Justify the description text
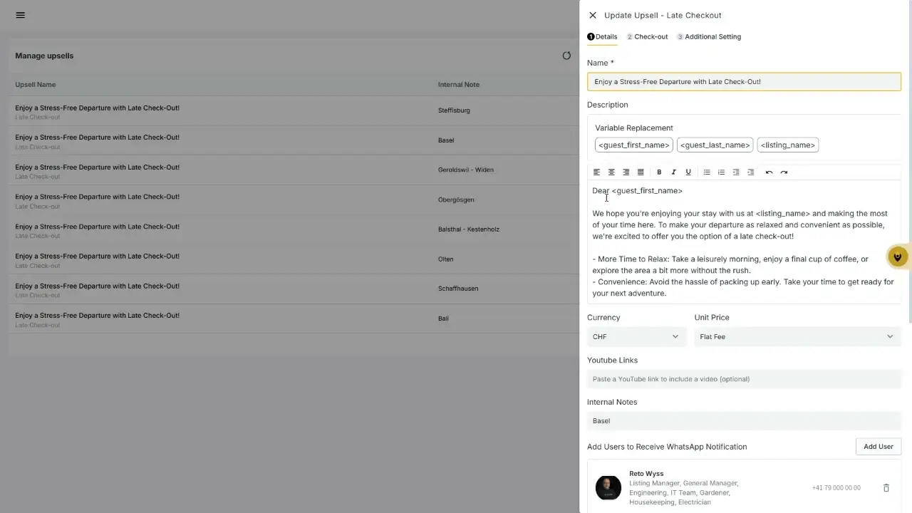The height and width of the screenshot is (513, 912). click(641, 172)
